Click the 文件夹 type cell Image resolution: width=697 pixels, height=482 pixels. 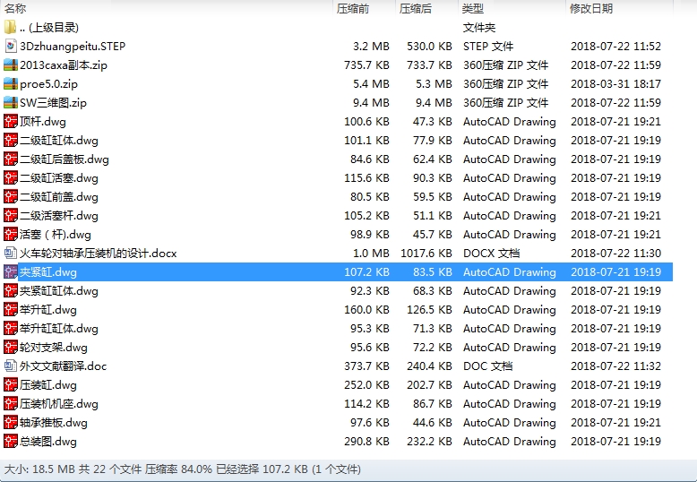pos(479,28)
